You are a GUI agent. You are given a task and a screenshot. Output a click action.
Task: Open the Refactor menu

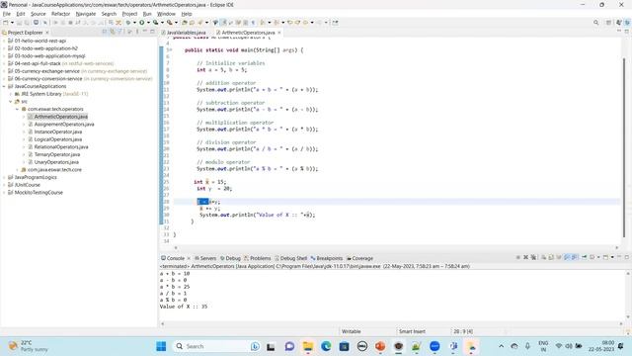(x=60, y=14)
